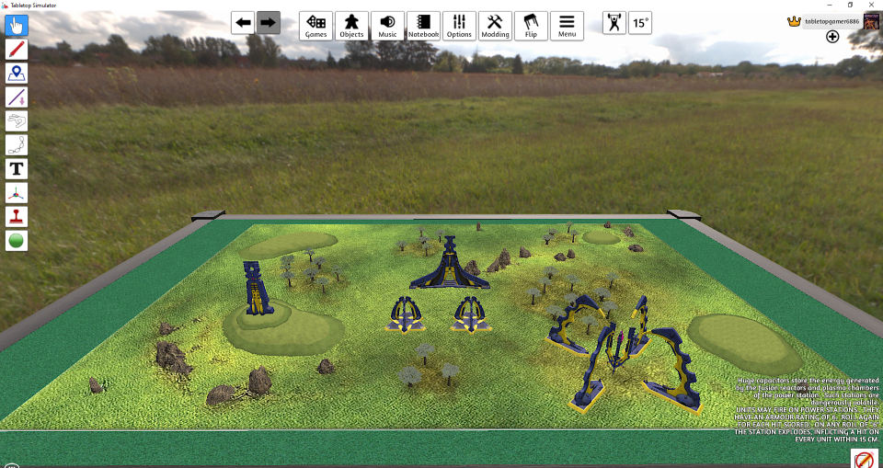This screenshot has width=883, height=468.
Task: Select the Joint chain tool
Action: [17, 144]
